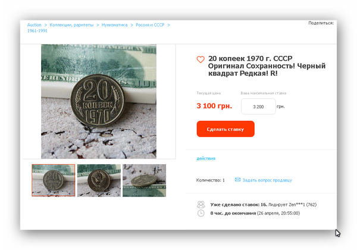
Task: Open the Нумизматика breadcrumb category
Action: pos(114,25)
